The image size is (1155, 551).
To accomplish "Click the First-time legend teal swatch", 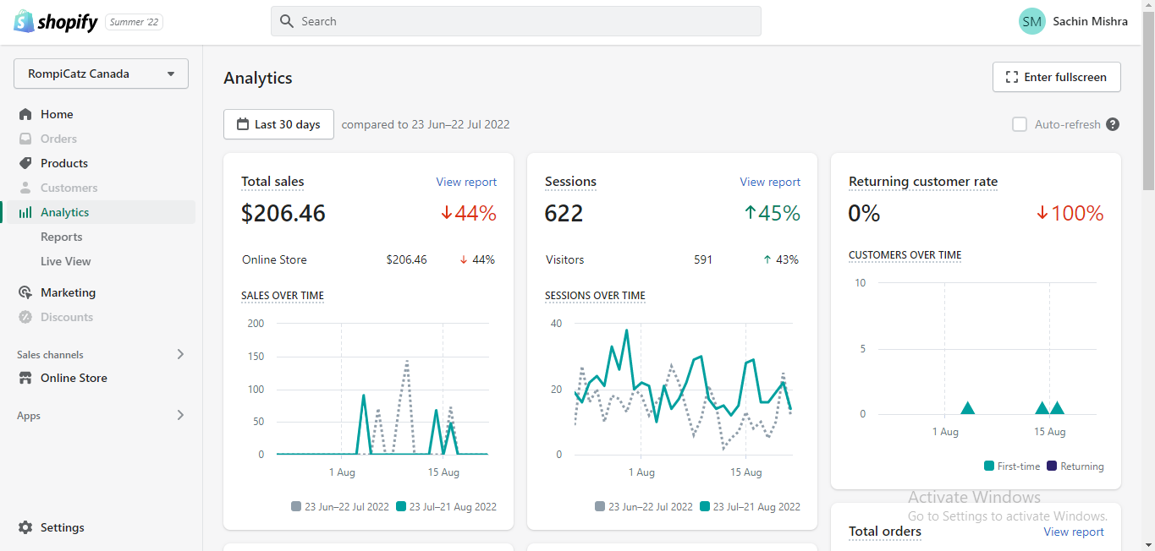I will (989, 466).
